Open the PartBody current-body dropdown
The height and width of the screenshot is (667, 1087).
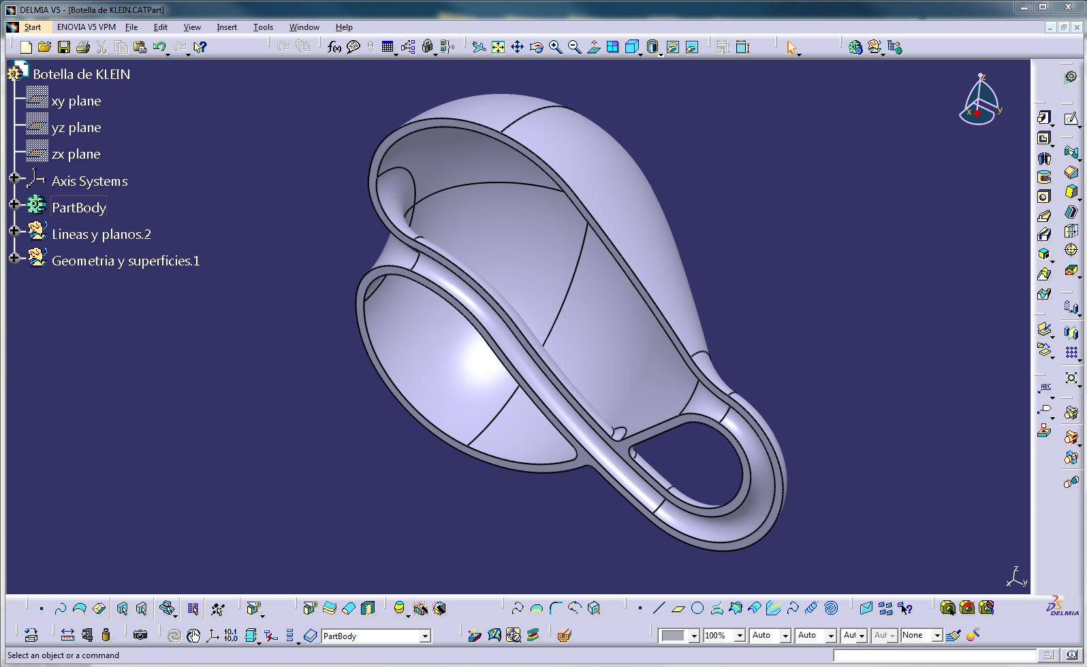(x=425, y=636)
